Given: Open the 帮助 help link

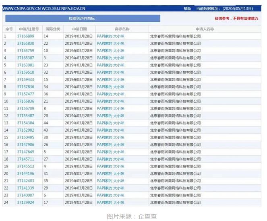Looking at the screenshot, I should [187, 8].
